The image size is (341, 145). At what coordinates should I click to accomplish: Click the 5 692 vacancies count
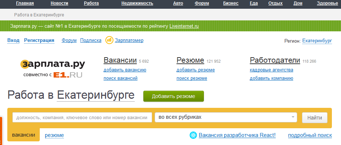144,61
